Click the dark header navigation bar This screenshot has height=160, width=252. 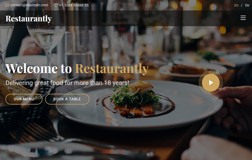tap(126, 18)
